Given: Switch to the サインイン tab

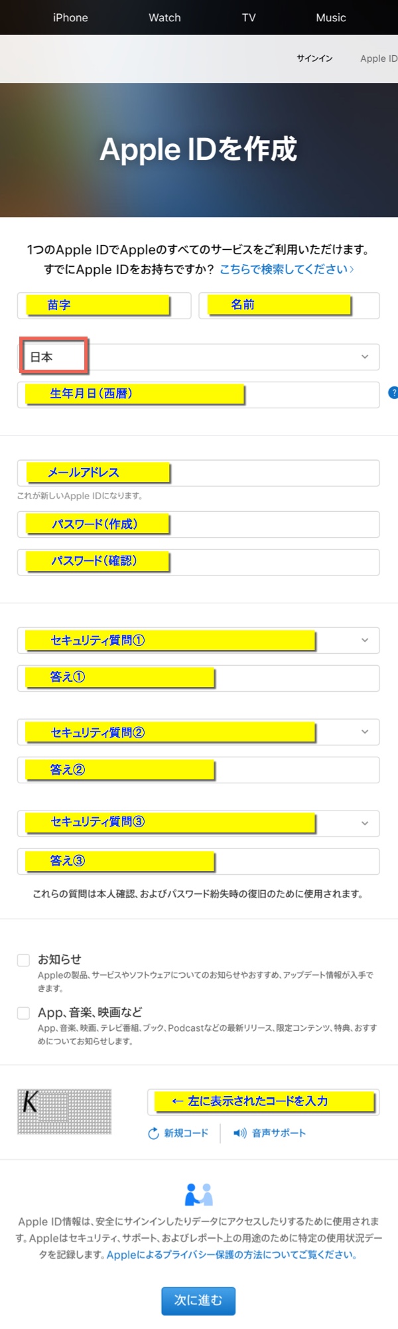Looking at the screenshot, I should 314,58.
